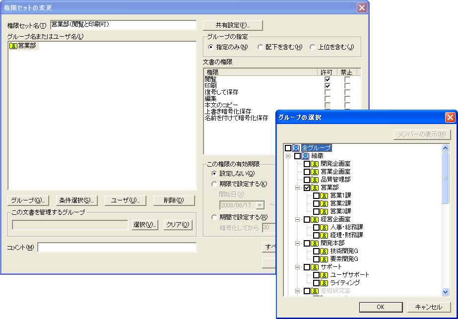This screenshot has height=319, width=458.
Task: Click the group tree scrollbar down arrow
Action: click(445, 292)
